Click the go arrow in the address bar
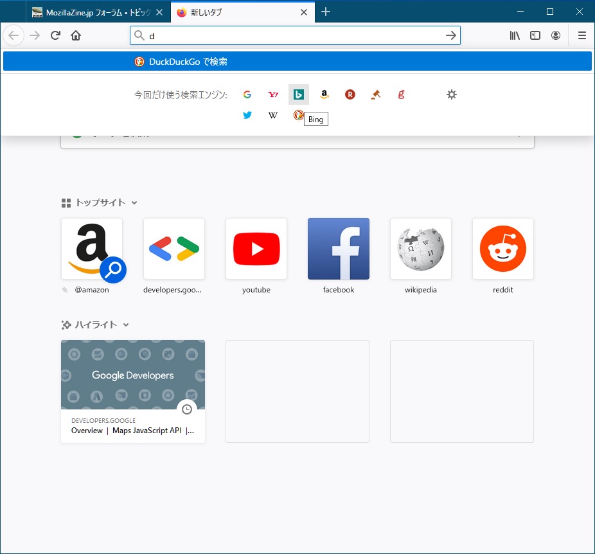Image resolution: width=595 pixels, height=554 pixels. click(x=451, y=35)
